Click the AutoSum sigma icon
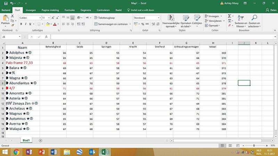 point(229,16)
